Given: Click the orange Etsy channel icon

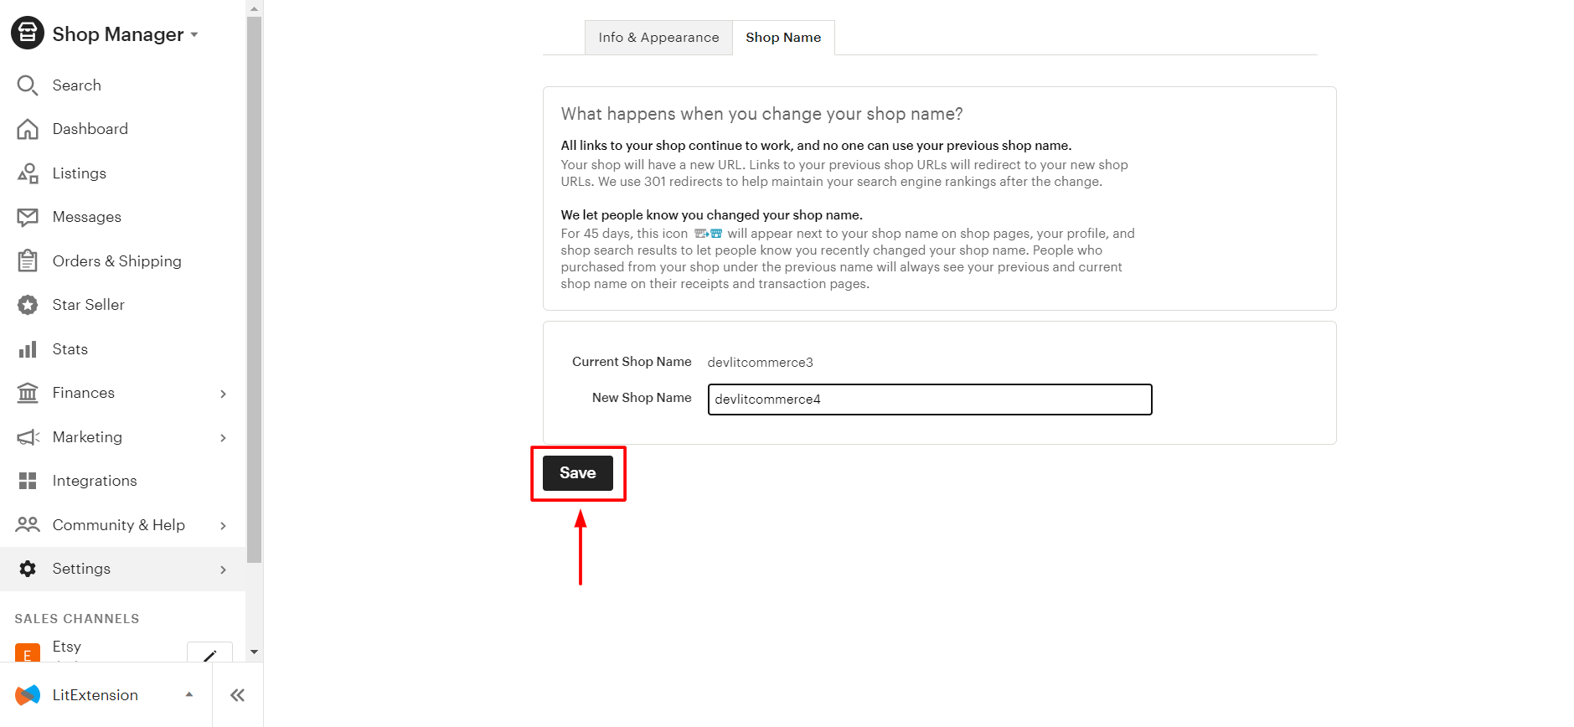Looking at the screenshot, I should tap(28, 652).
